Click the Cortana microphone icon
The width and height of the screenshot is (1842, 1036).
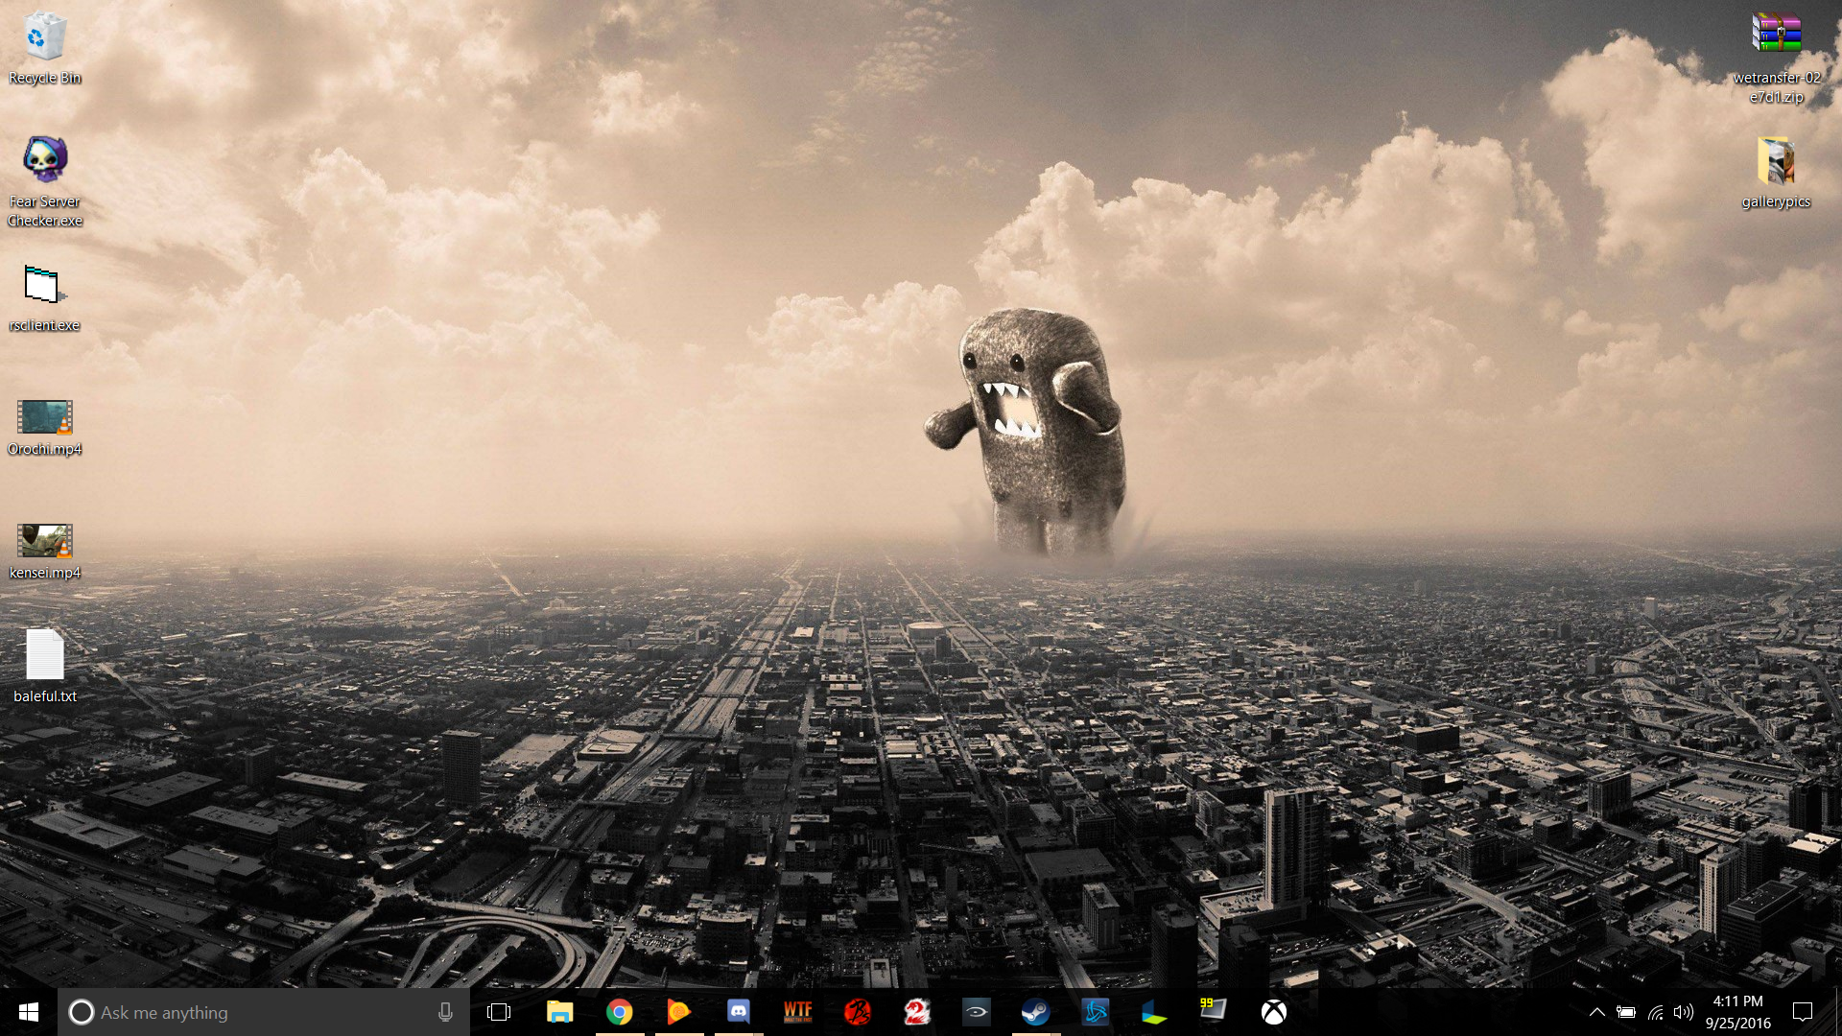coord(445,1012)
